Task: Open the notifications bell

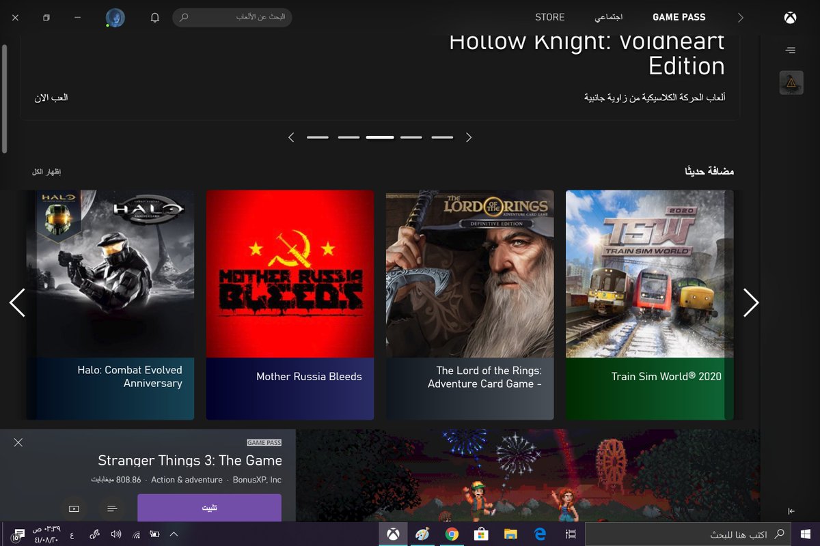Action: (x=155, y=18)
